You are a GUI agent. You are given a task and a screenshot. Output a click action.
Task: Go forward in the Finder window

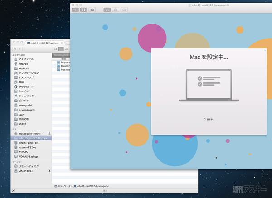20,49
